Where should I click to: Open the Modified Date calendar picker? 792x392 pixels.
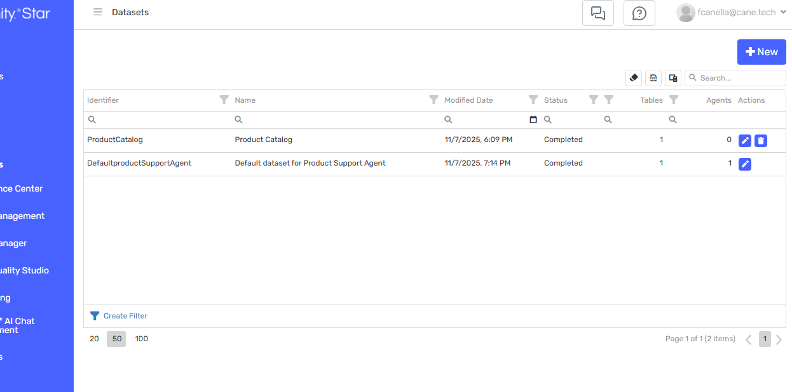point(533,119)
